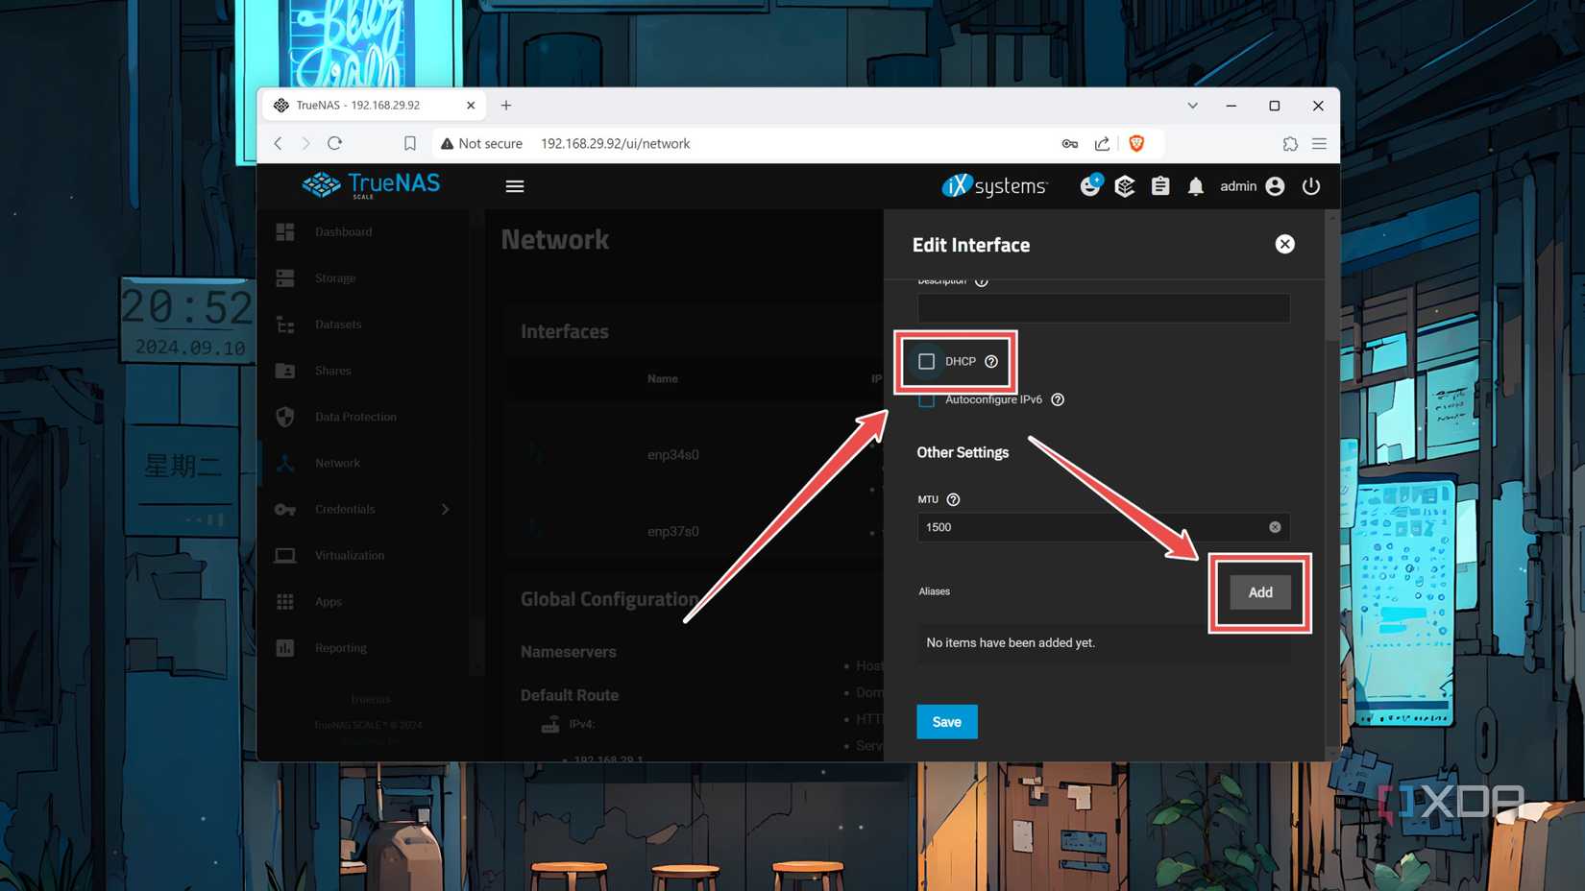
Task: Open MTU help tooltip icon
Action: click(x=953, y=499)
